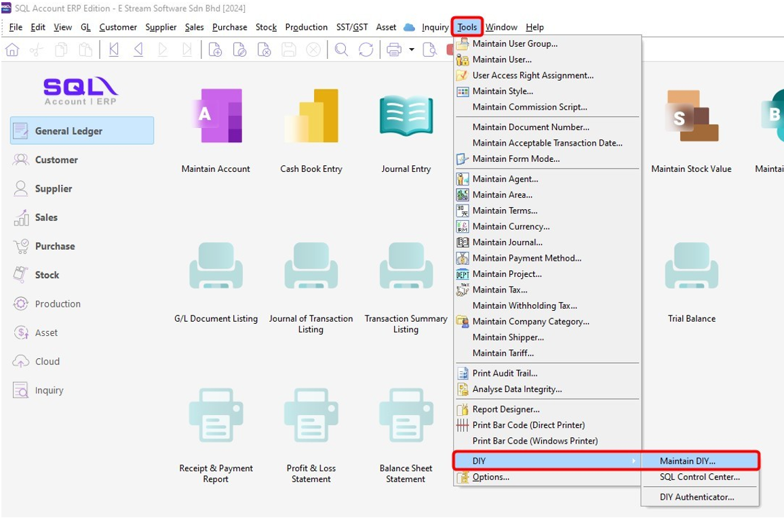This screenshot has height=518, width=784.
Task: Select the Stock section in sidebar
Action: [x=47, y=275]
